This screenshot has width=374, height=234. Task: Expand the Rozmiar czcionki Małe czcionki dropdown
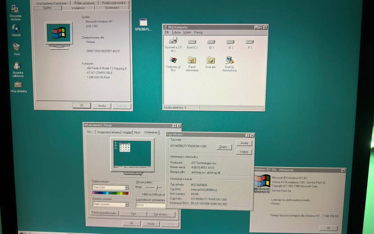click(x=127, y=205)
